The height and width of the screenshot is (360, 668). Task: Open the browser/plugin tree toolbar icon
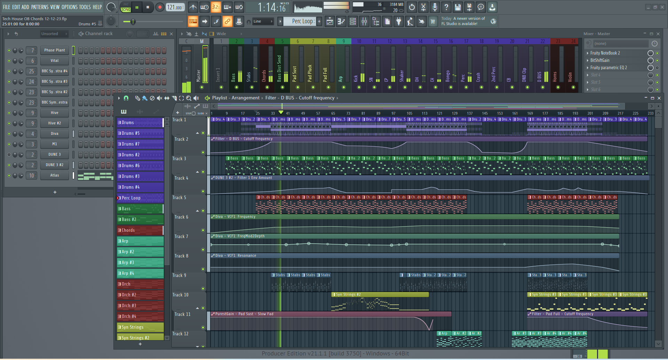click(375, 22)
